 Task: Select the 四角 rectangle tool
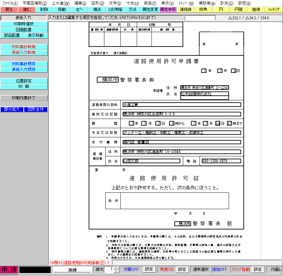[x=203, y=10]
